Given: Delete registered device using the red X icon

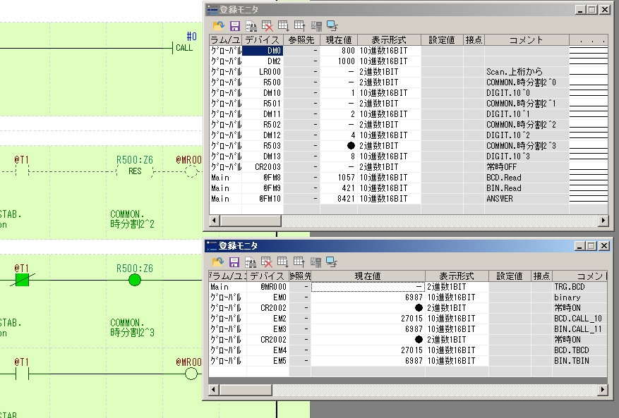Looking at the screenshot, I should [x=268, y=25].
